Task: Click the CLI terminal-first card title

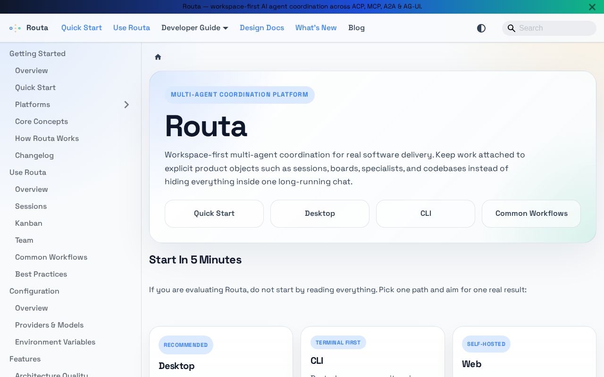Action: (x=317, y=361)
